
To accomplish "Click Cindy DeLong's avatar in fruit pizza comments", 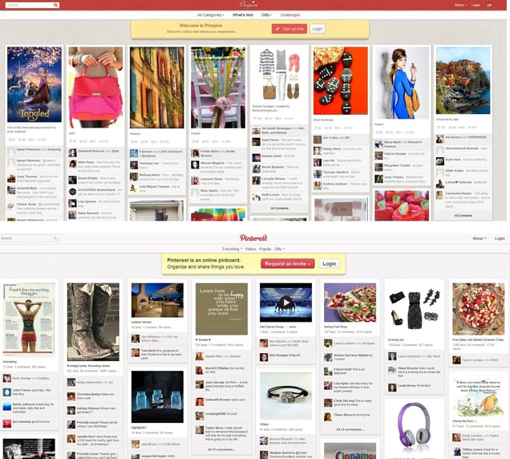I will 328,403.
